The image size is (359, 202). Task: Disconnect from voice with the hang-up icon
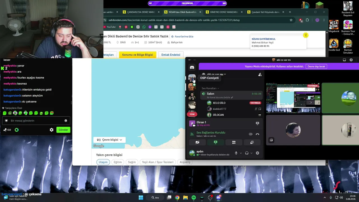pyautogui.click(x=257, y=134)
